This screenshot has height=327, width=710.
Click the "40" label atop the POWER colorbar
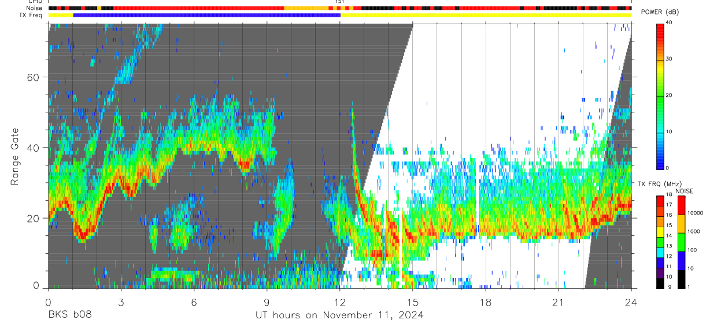coord(670,23)
